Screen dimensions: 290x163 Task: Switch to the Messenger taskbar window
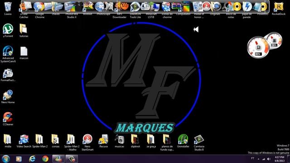tap(58, 159)
